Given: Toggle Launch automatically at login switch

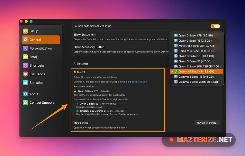Looking at the screenshot, I should (x=215, y=26).
